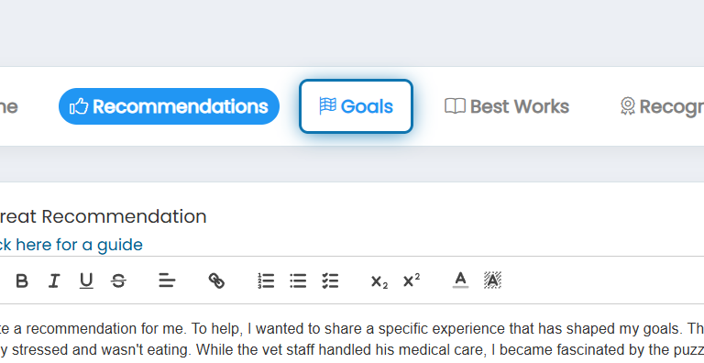The image size is (704, 363).
Task: Toggle bold formatting in editor toolbar
Action: coord(22,280)
